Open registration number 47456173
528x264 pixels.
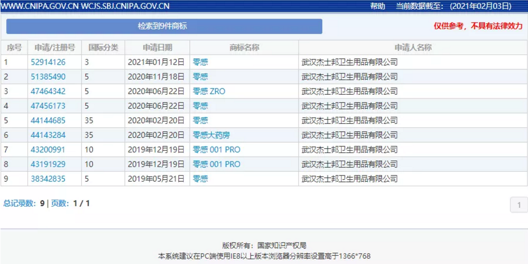pyautogui.click(x=48, y=106)
